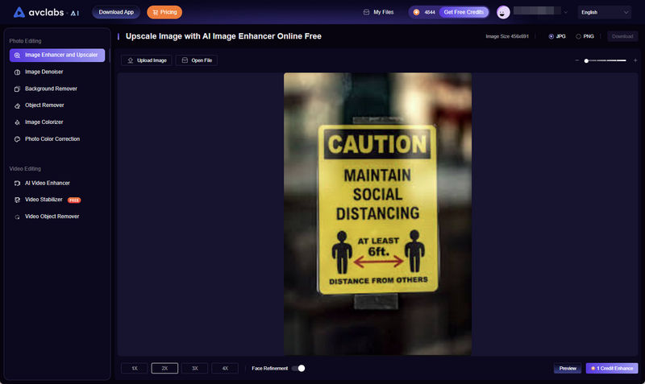645x384 pixels.
Task: Click the zoom slider track
Action: [606, 60]
